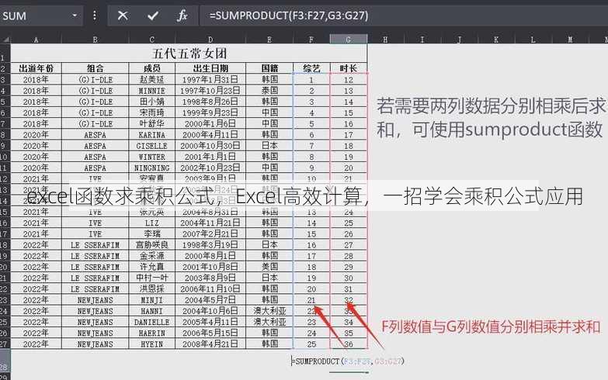Confirm the formula with the checkmark icon
608x380 pixels.
point(153,16)
